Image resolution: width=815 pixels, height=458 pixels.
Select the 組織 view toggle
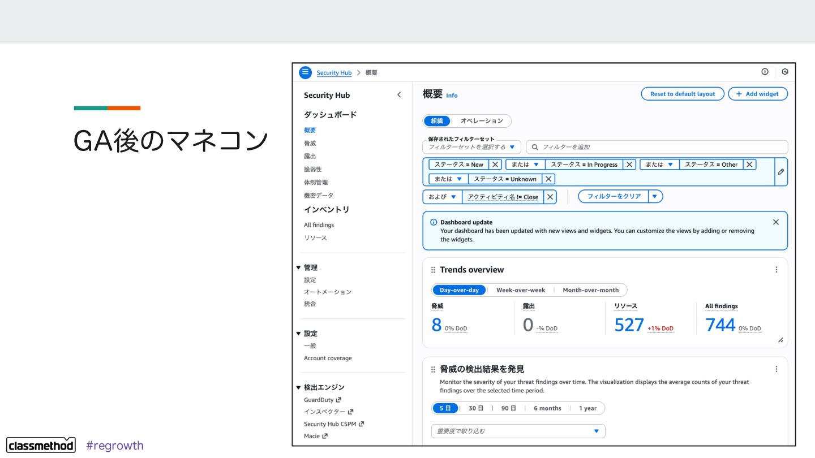437,121
